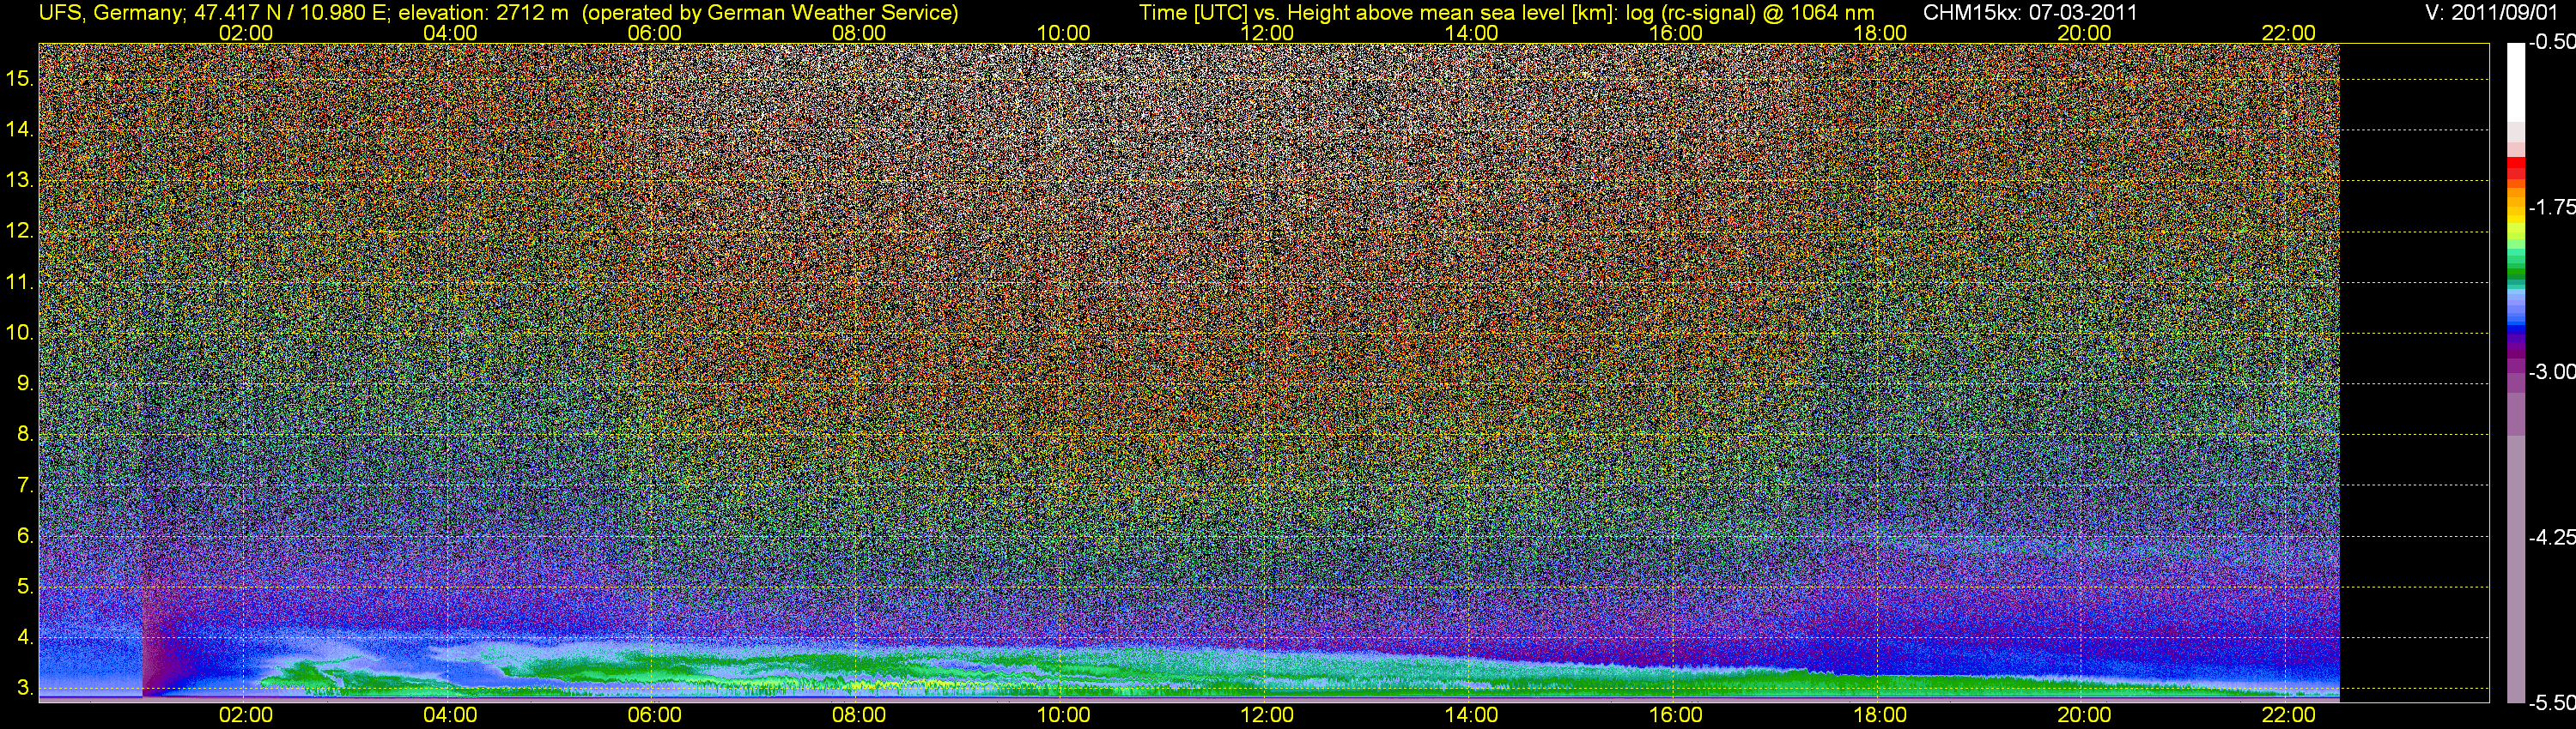Image resolution: width=2576 pixels, height=729 pixels.
Task: Click the 6. km height axis label
Action: pyautogui.click(x=25, y=536)
